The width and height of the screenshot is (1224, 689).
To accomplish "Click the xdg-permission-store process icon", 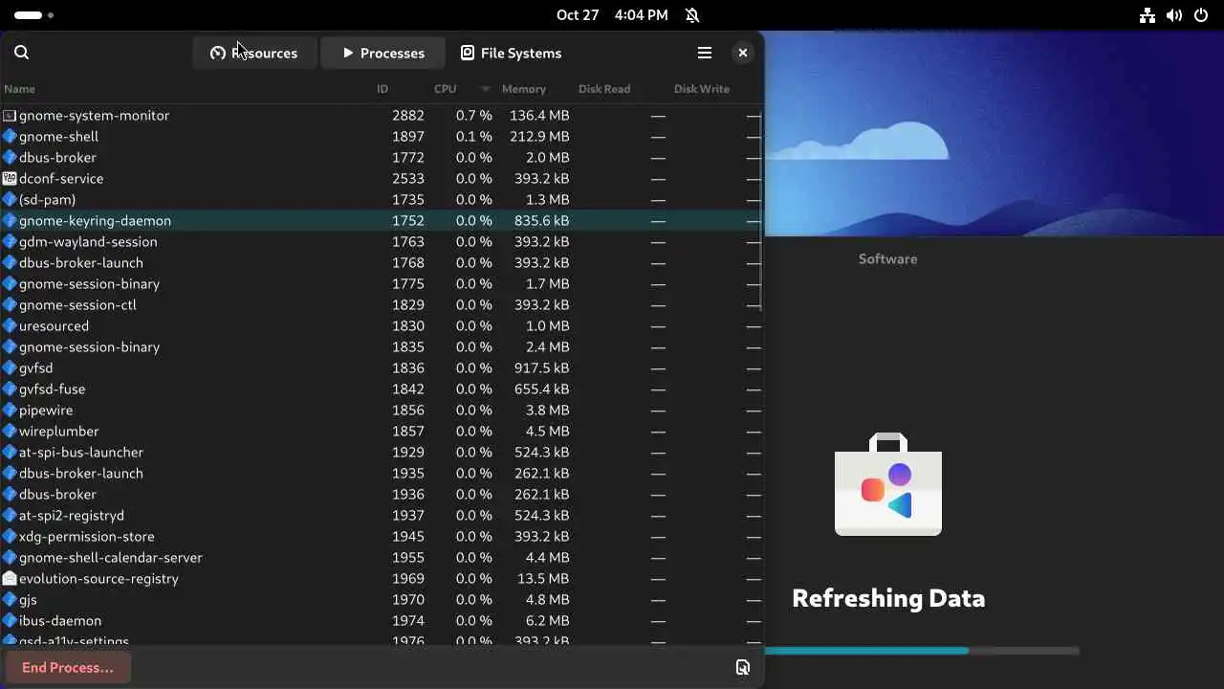I will pos(10,536).
